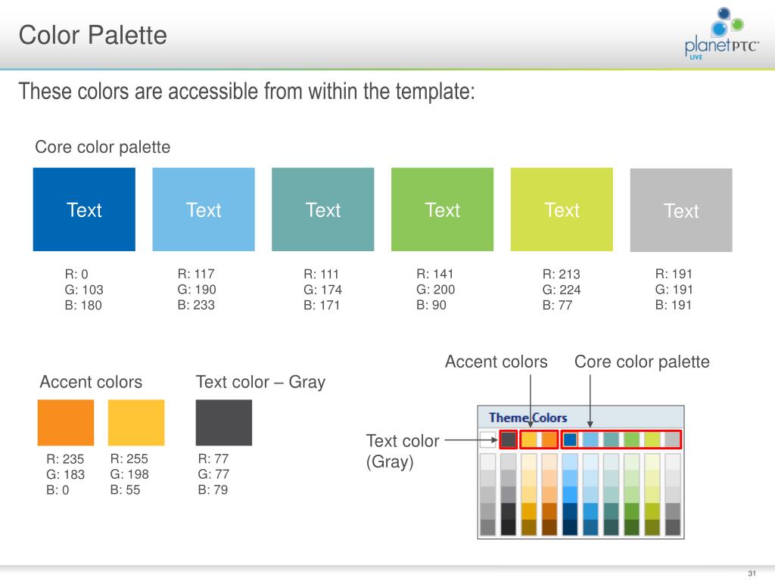The width and height of the screenshot is (775, 581).
Task: Select the light blue Text square
Action: [x=204, y=210]
